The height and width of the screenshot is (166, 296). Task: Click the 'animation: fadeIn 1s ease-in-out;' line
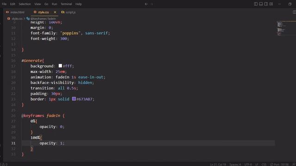click(x=68, y=77)
